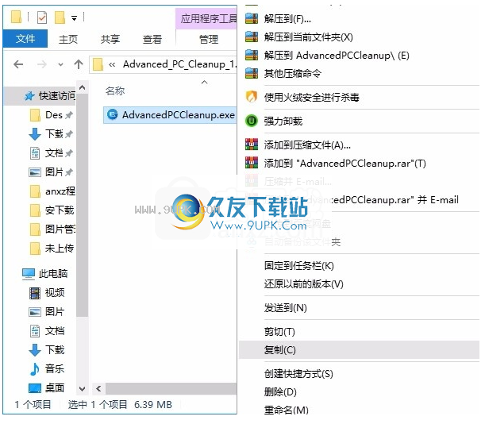Choose Copy (C) in context menu
The image size is (485, 424).
(x=359, y=350)
